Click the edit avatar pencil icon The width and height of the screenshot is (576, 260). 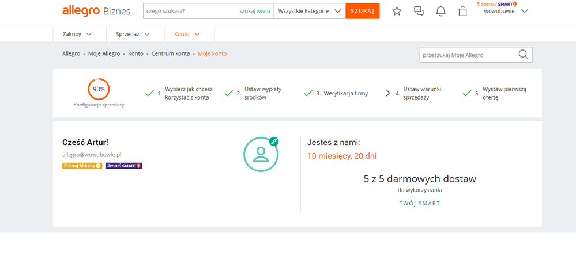(274, 141)
